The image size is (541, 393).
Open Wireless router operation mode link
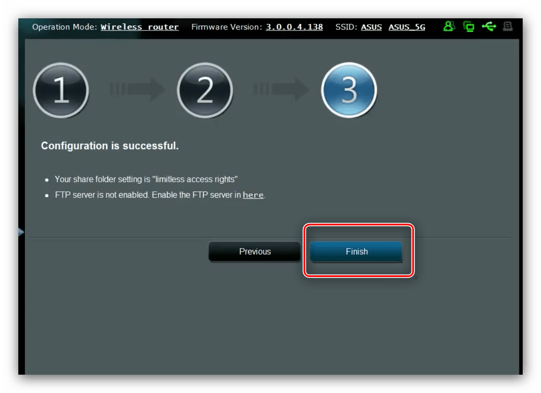(x=139, y=27)
